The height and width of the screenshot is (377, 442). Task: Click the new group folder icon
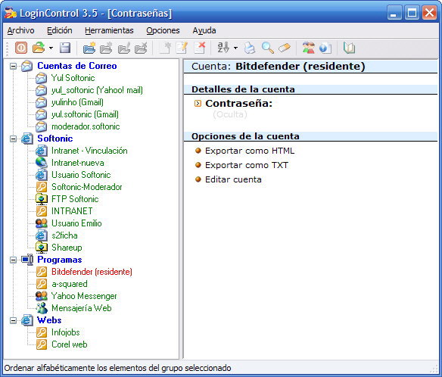89,48
